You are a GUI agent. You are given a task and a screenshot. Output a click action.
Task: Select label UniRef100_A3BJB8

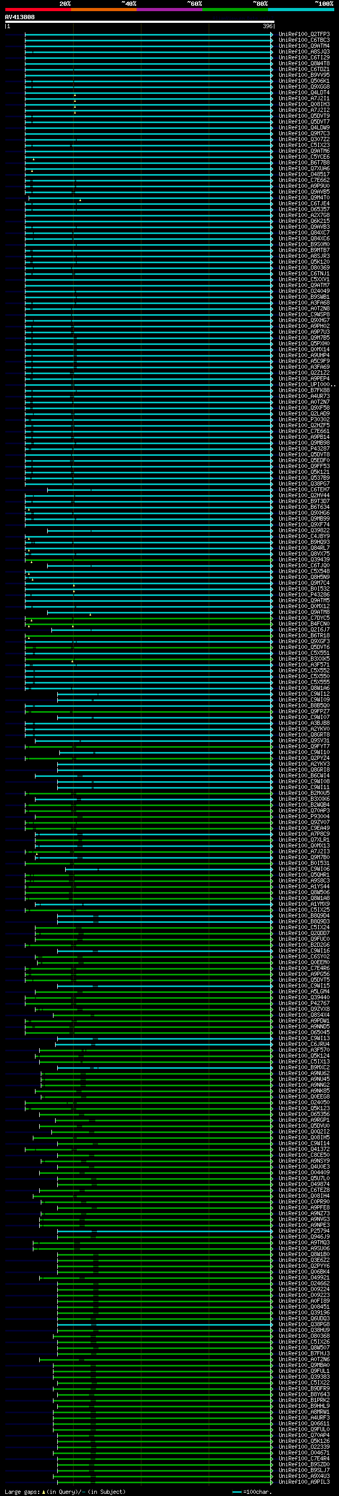coord(304,723)
